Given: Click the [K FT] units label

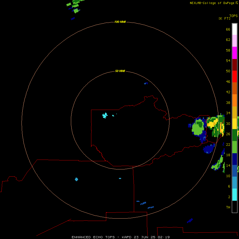Looking at the screenshot, I should (x=224, y=18).
